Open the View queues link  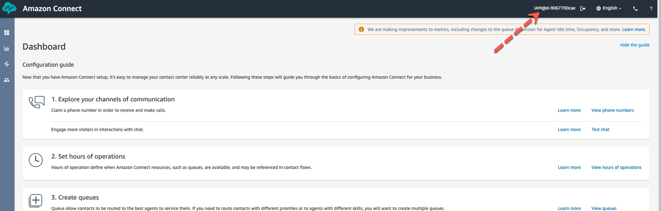(603, 208)
